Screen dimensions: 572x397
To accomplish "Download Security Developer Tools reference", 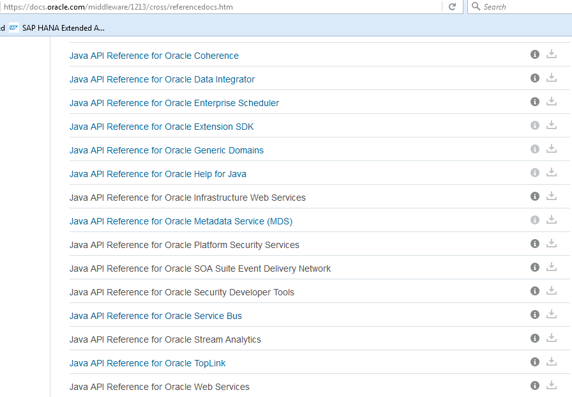I will coord(552,291).
